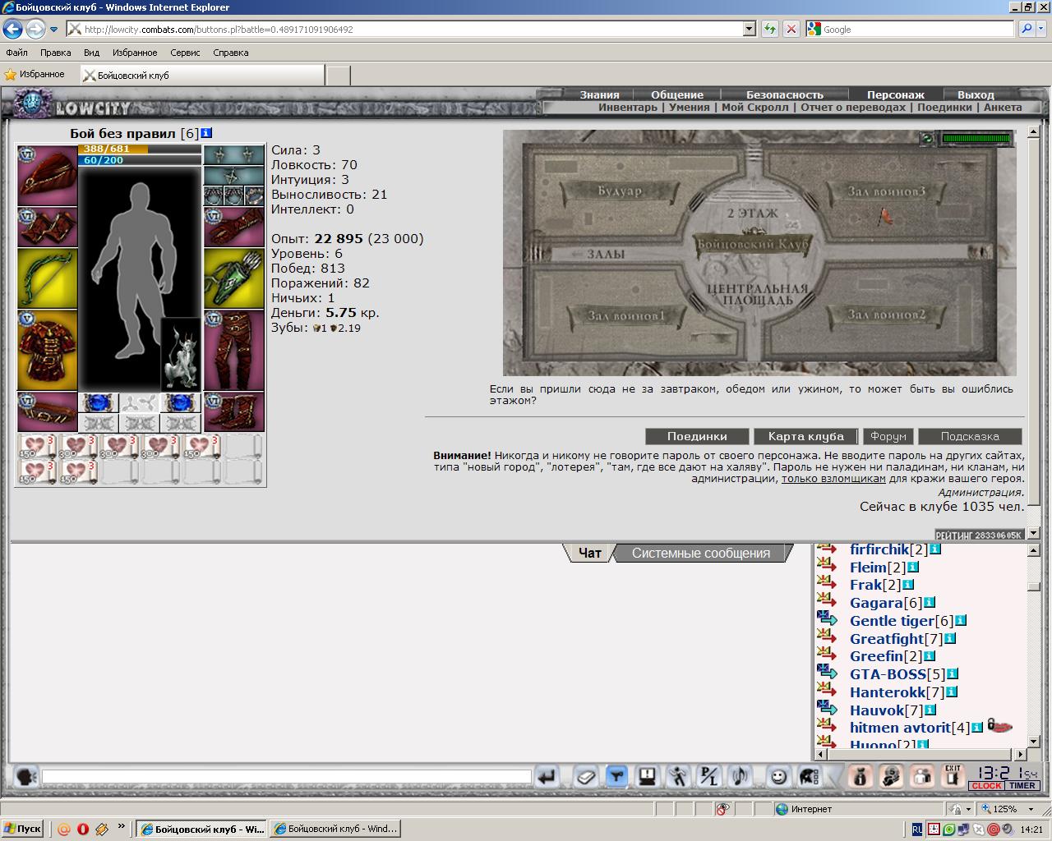Open the только взломщикам link
Screen dimensions: 1052x841
[833, 478]
